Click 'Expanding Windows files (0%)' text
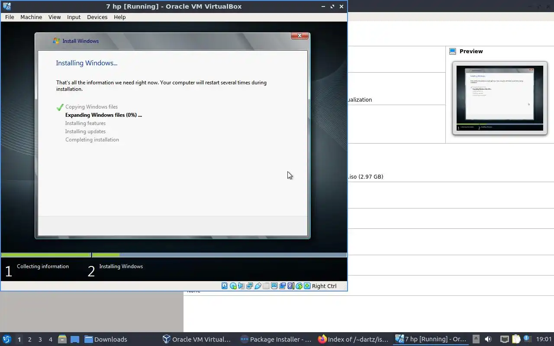The height and width of the screenshot is (346, 554). pyautogui.click(x=103, y=115)
